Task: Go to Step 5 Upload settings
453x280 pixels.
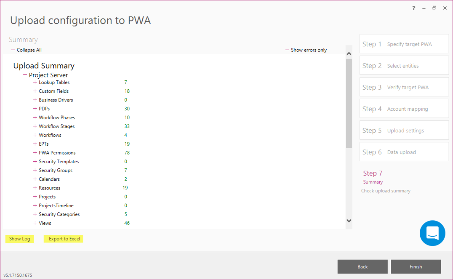Action: 404,130
